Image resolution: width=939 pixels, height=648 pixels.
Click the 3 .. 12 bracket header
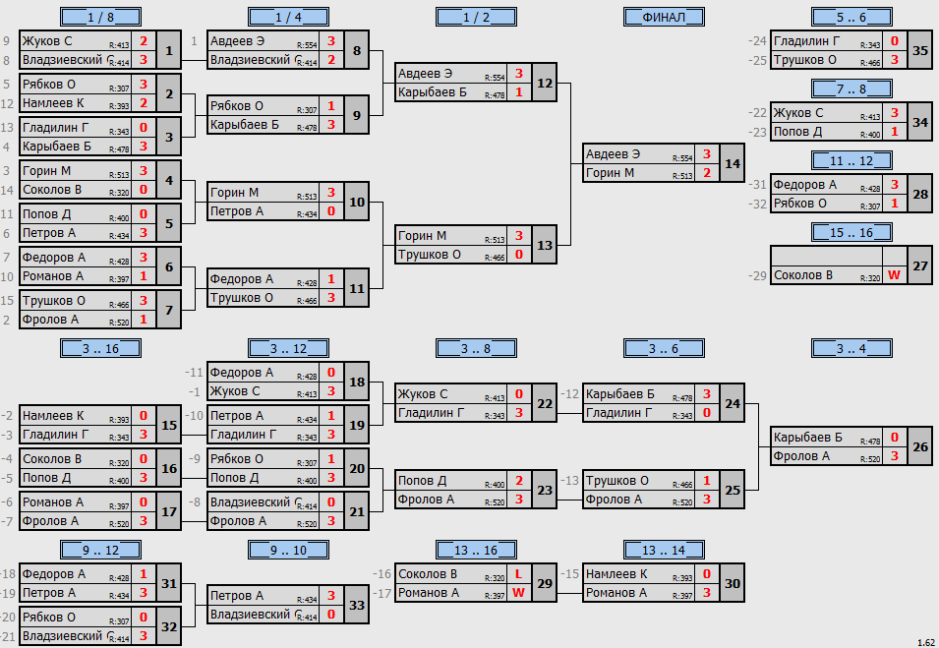(x=289, y=348)
